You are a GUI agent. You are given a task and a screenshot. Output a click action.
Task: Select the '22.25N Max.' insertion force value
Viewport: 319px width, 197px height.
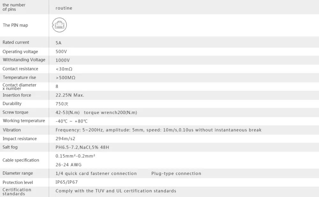coord(70,95)
